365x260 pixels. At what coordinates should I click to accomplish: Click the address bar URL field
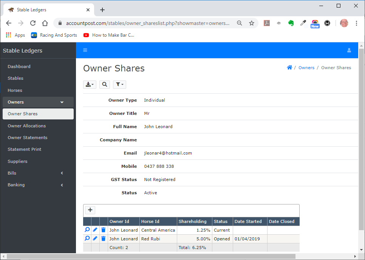pos(148,23)
